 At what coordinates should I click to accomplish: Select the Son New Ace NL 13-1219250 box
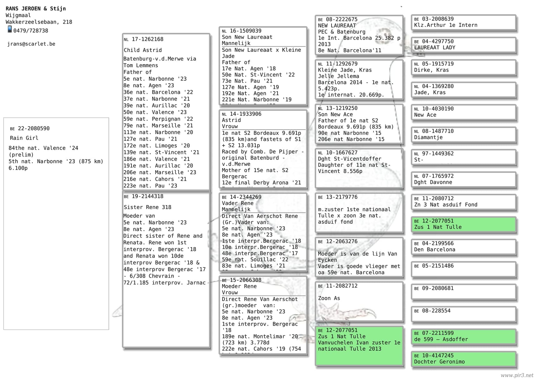click(359, 124)
